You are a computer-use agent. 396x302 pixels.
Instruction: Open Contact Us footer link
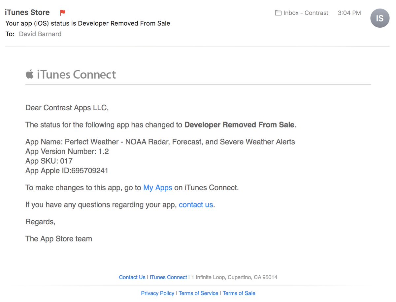[132, 277]
